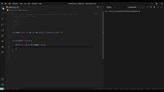This screenshot has height=92, width=164.
Task: Click the code minimap
Action: 98,13
